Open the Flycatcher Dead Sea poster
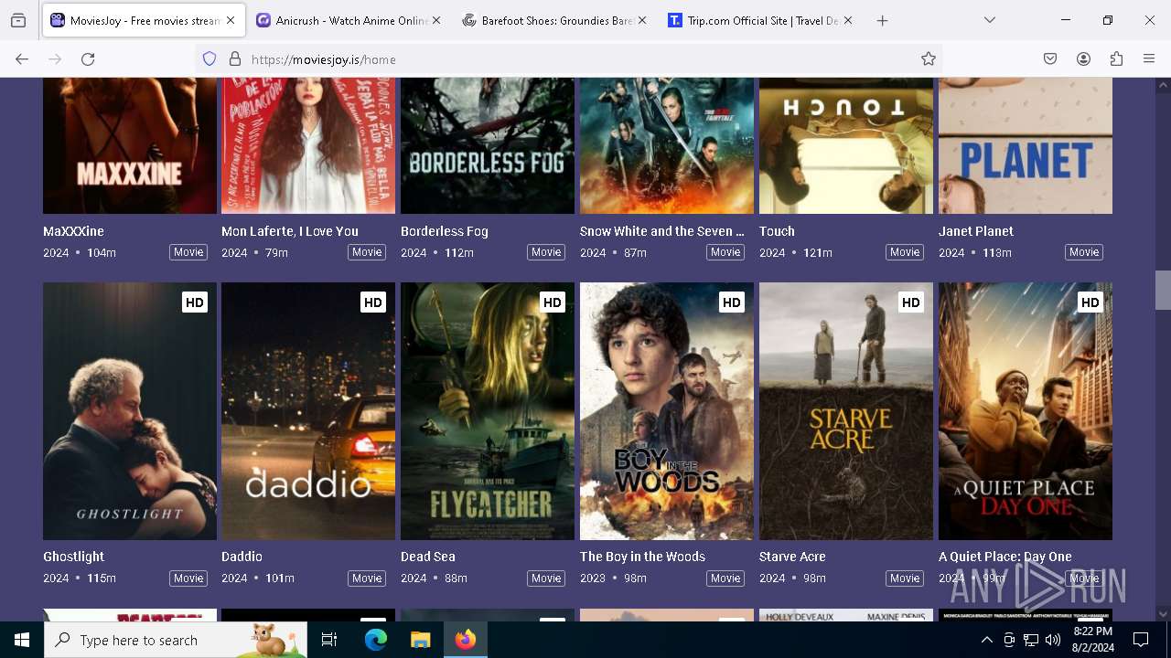The width and height of the screenshot is (1171, 658). [488, 411]
